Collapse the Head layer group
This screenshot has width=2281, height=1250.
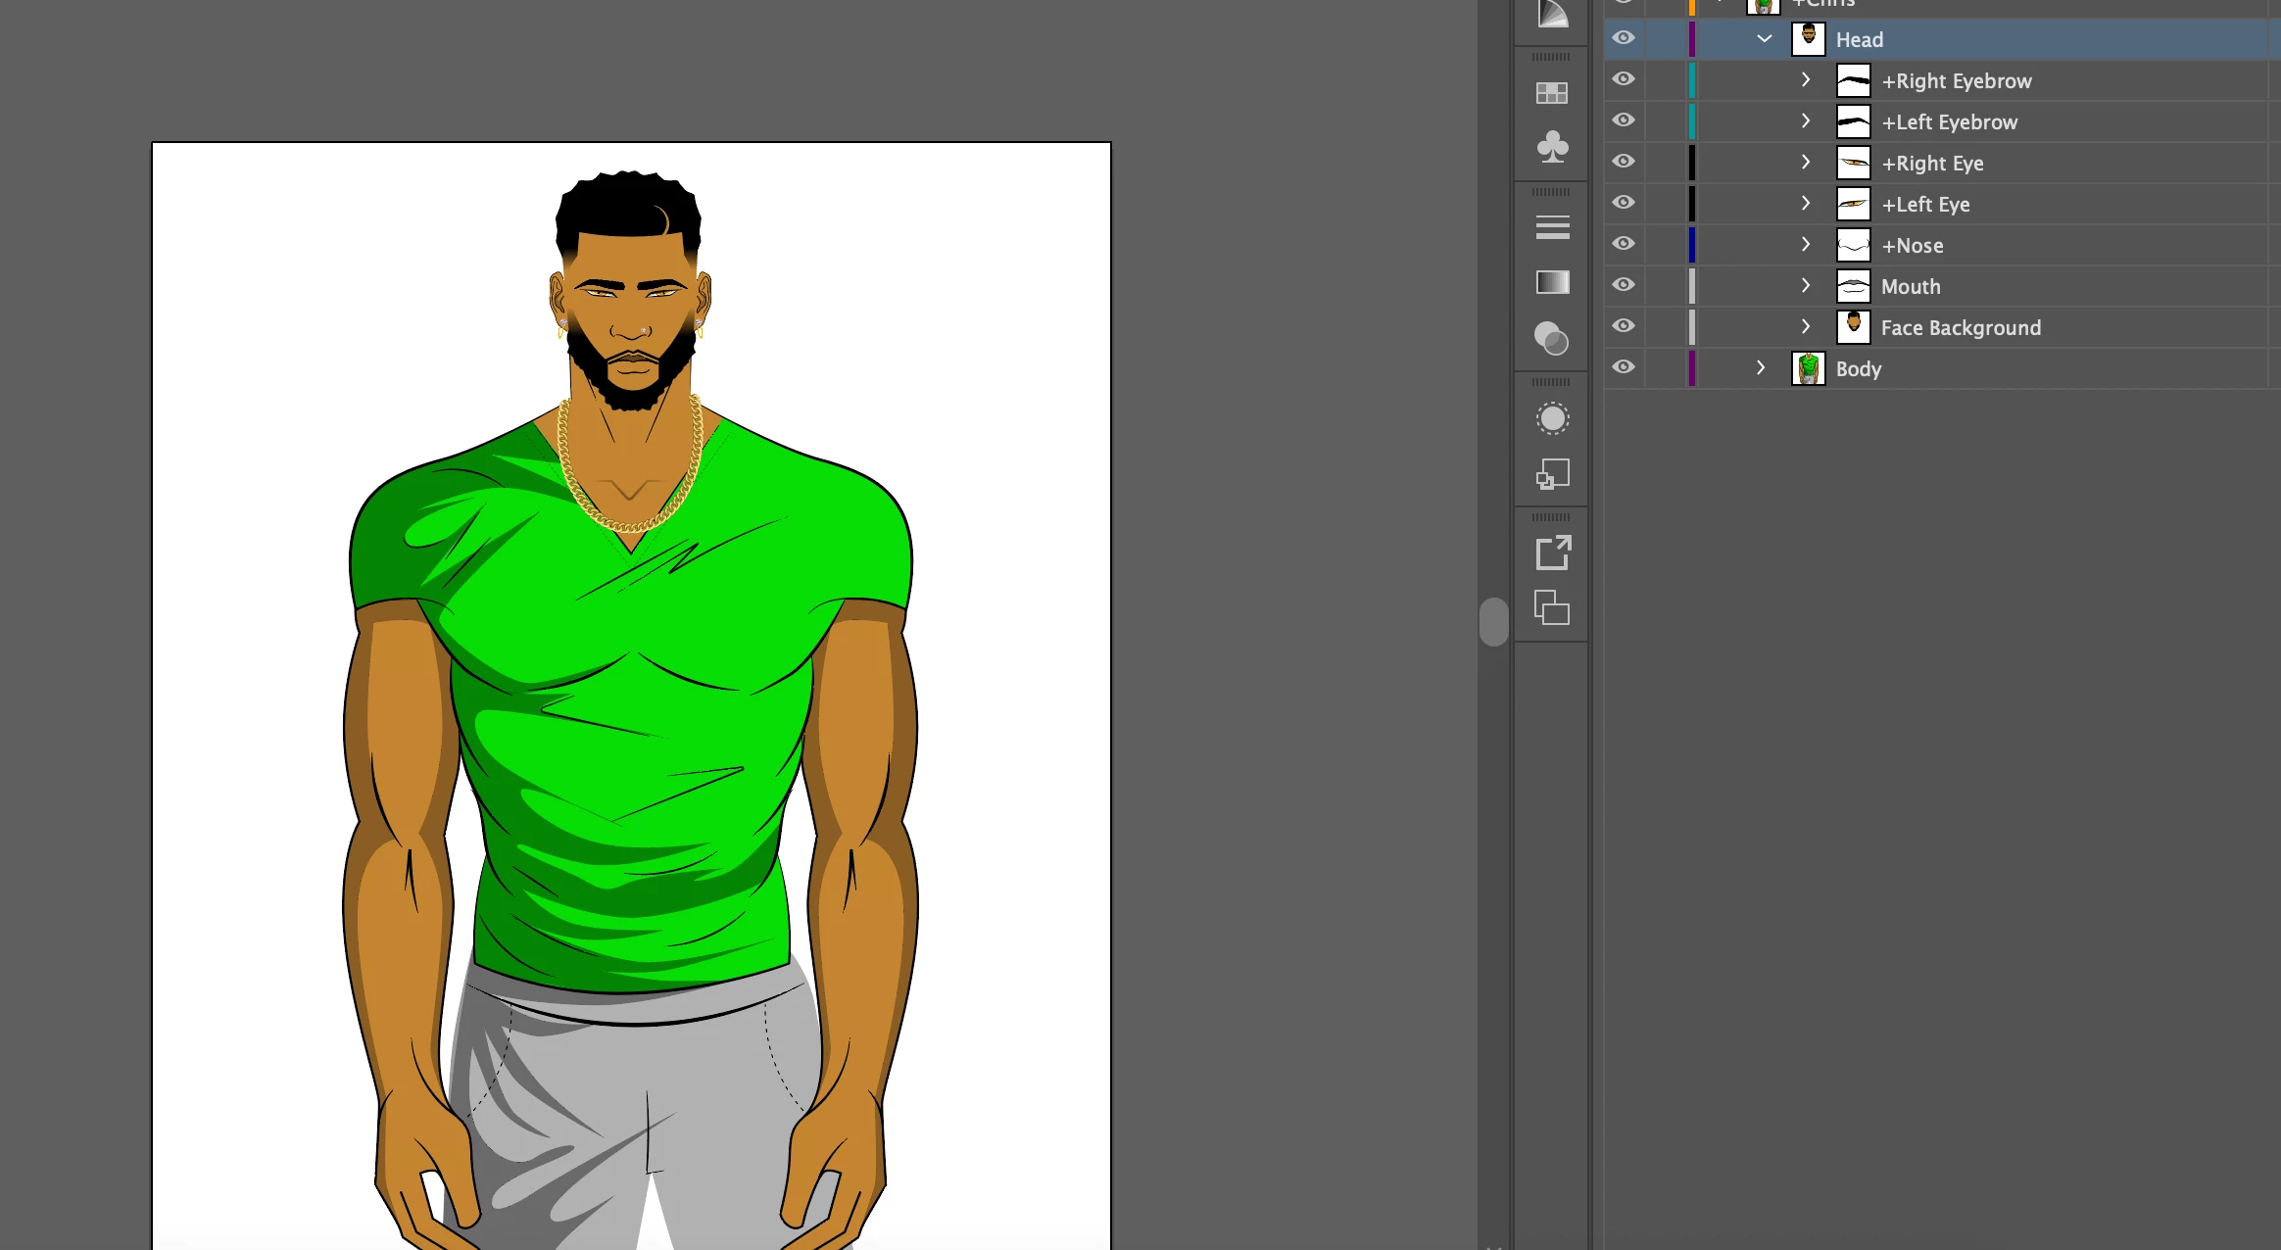coord(1764,39)
